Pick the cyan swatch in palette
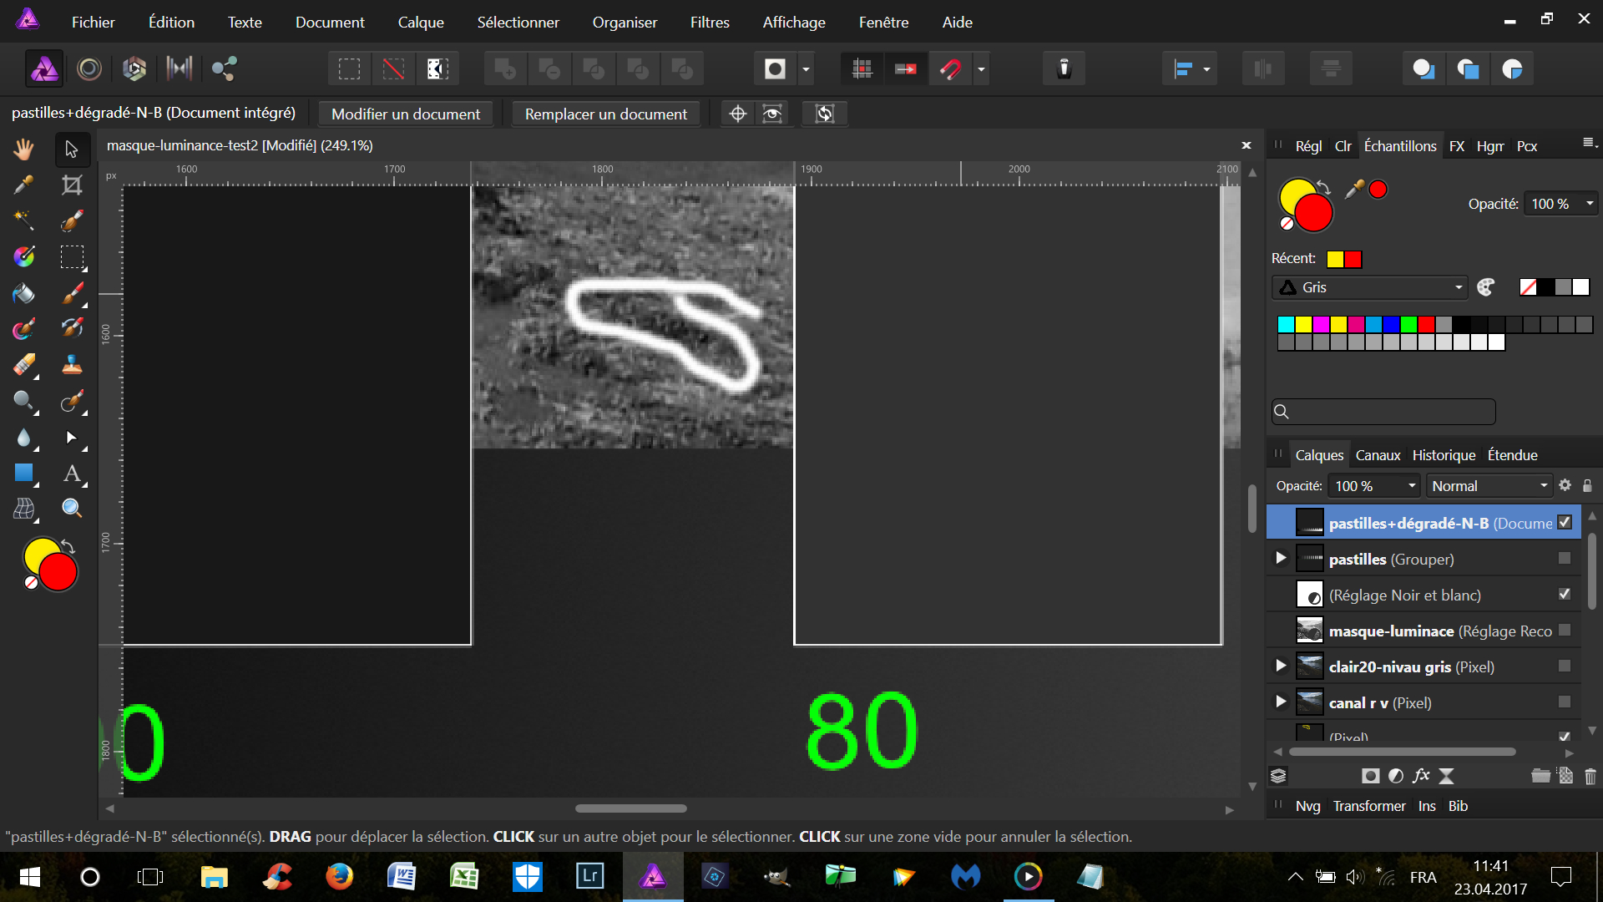 (1286, 325)
